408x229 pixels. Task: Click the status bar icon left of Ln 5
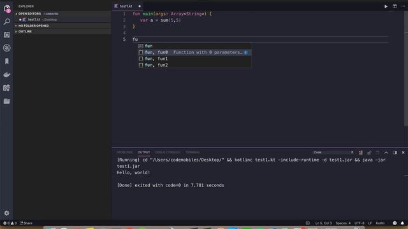[x=307, y=223]
